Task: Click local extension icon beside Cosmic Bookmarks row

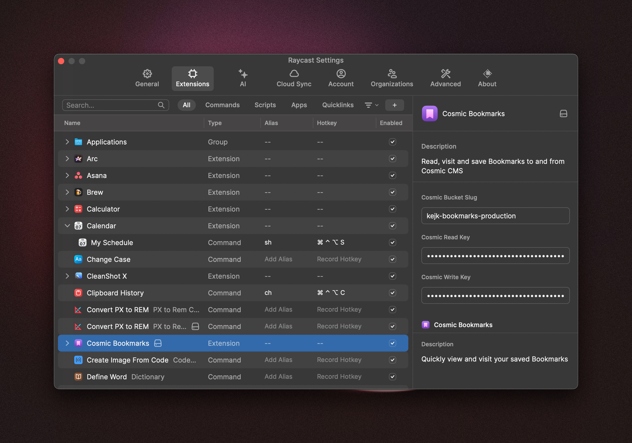Action: tap(158, 343)
